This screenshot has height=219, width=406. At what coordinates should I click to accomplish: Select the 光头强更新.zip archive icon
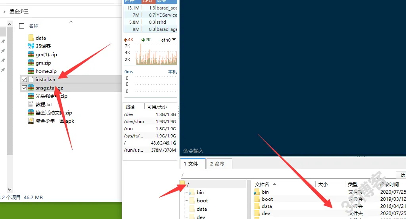pyautogui.click(x=31, y=96)
